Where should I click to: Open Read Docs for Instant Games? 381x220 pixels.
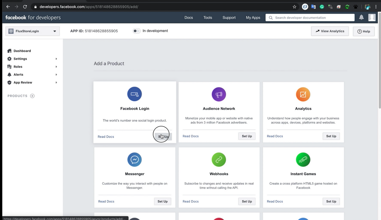click(275, 201)
